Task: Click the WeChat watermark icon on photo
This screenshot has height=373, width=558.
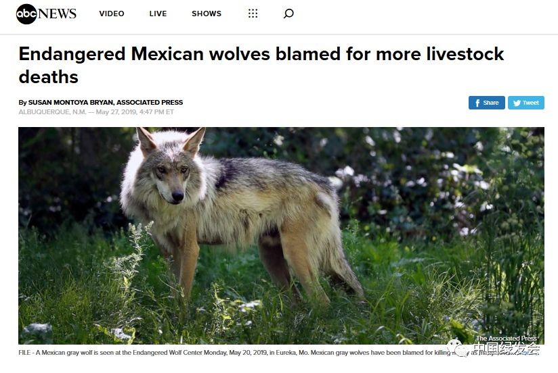Action: (x=458, y=348)
